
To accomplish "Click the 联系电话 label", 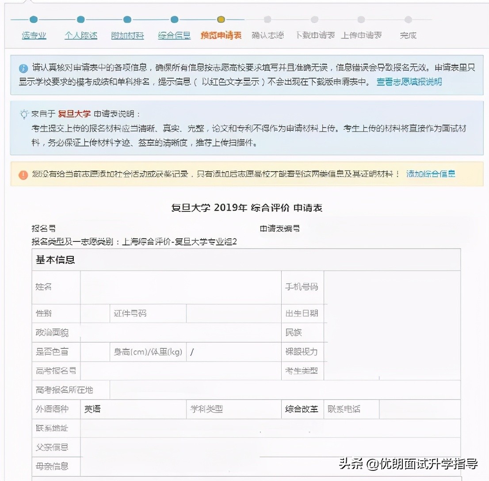I will pyautogui.click(x=344, y=409).
